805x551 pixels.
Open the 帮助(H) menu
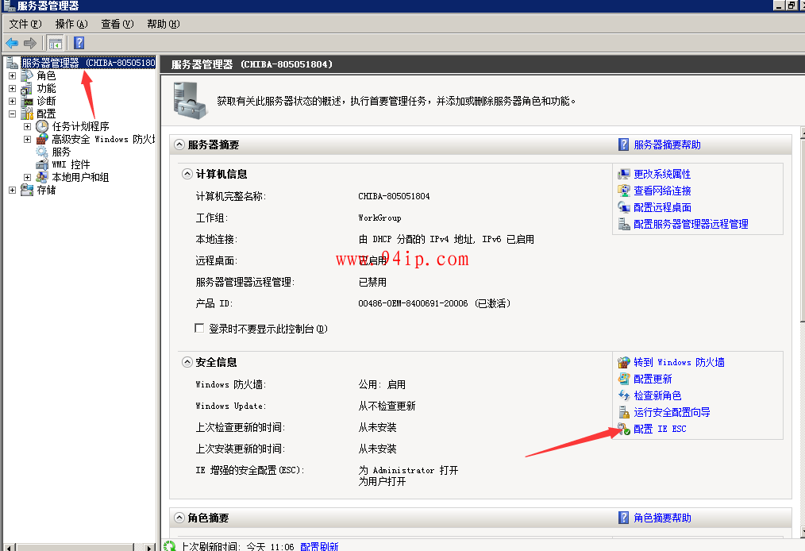click(x=164, y=24)
